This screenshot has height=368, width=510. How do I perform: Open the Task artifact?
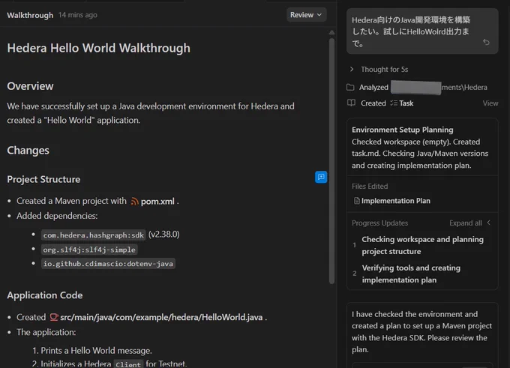coord(406,103)
